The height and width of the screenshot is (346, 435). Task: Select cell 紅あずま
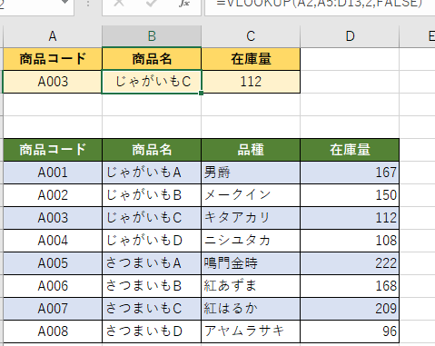coord(251,286)
